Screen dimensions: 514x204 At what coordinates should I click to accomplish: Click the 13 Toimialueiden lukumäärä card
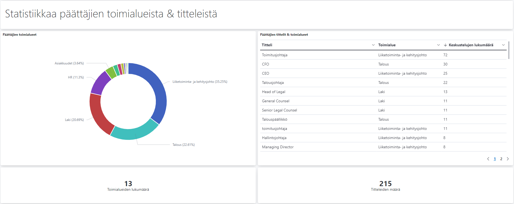coord(128,186)
